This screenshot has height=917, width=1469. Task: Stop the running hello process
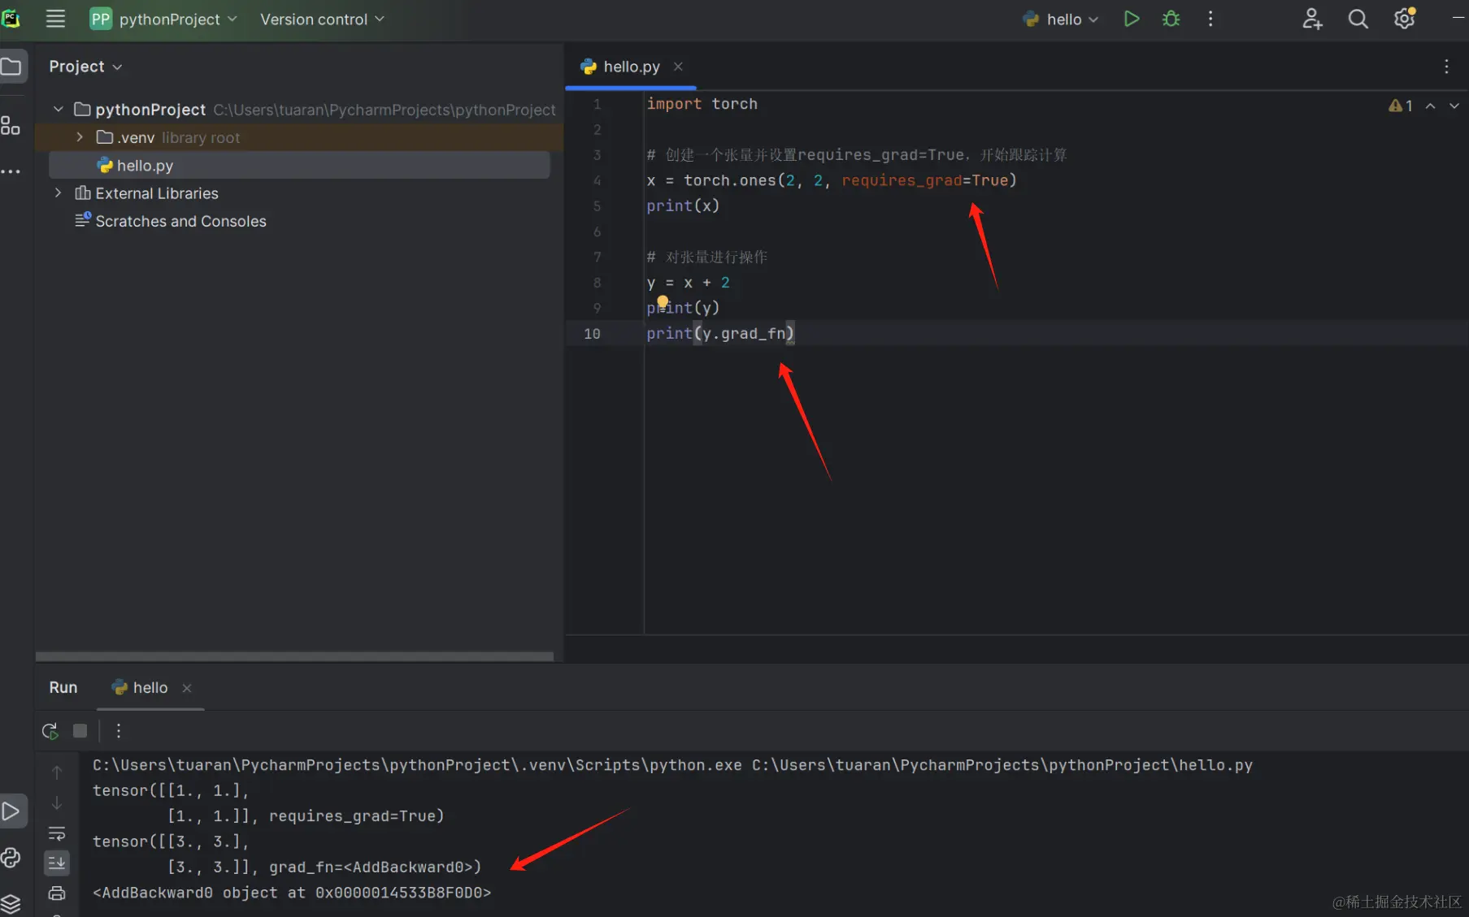point(80,731)
